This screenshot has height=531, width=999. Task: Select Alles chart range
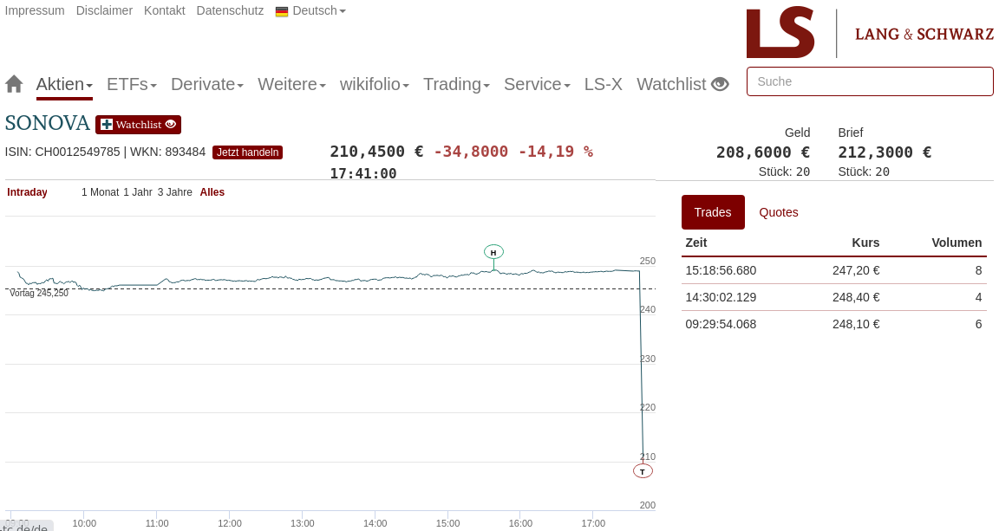tap(212, 192)
